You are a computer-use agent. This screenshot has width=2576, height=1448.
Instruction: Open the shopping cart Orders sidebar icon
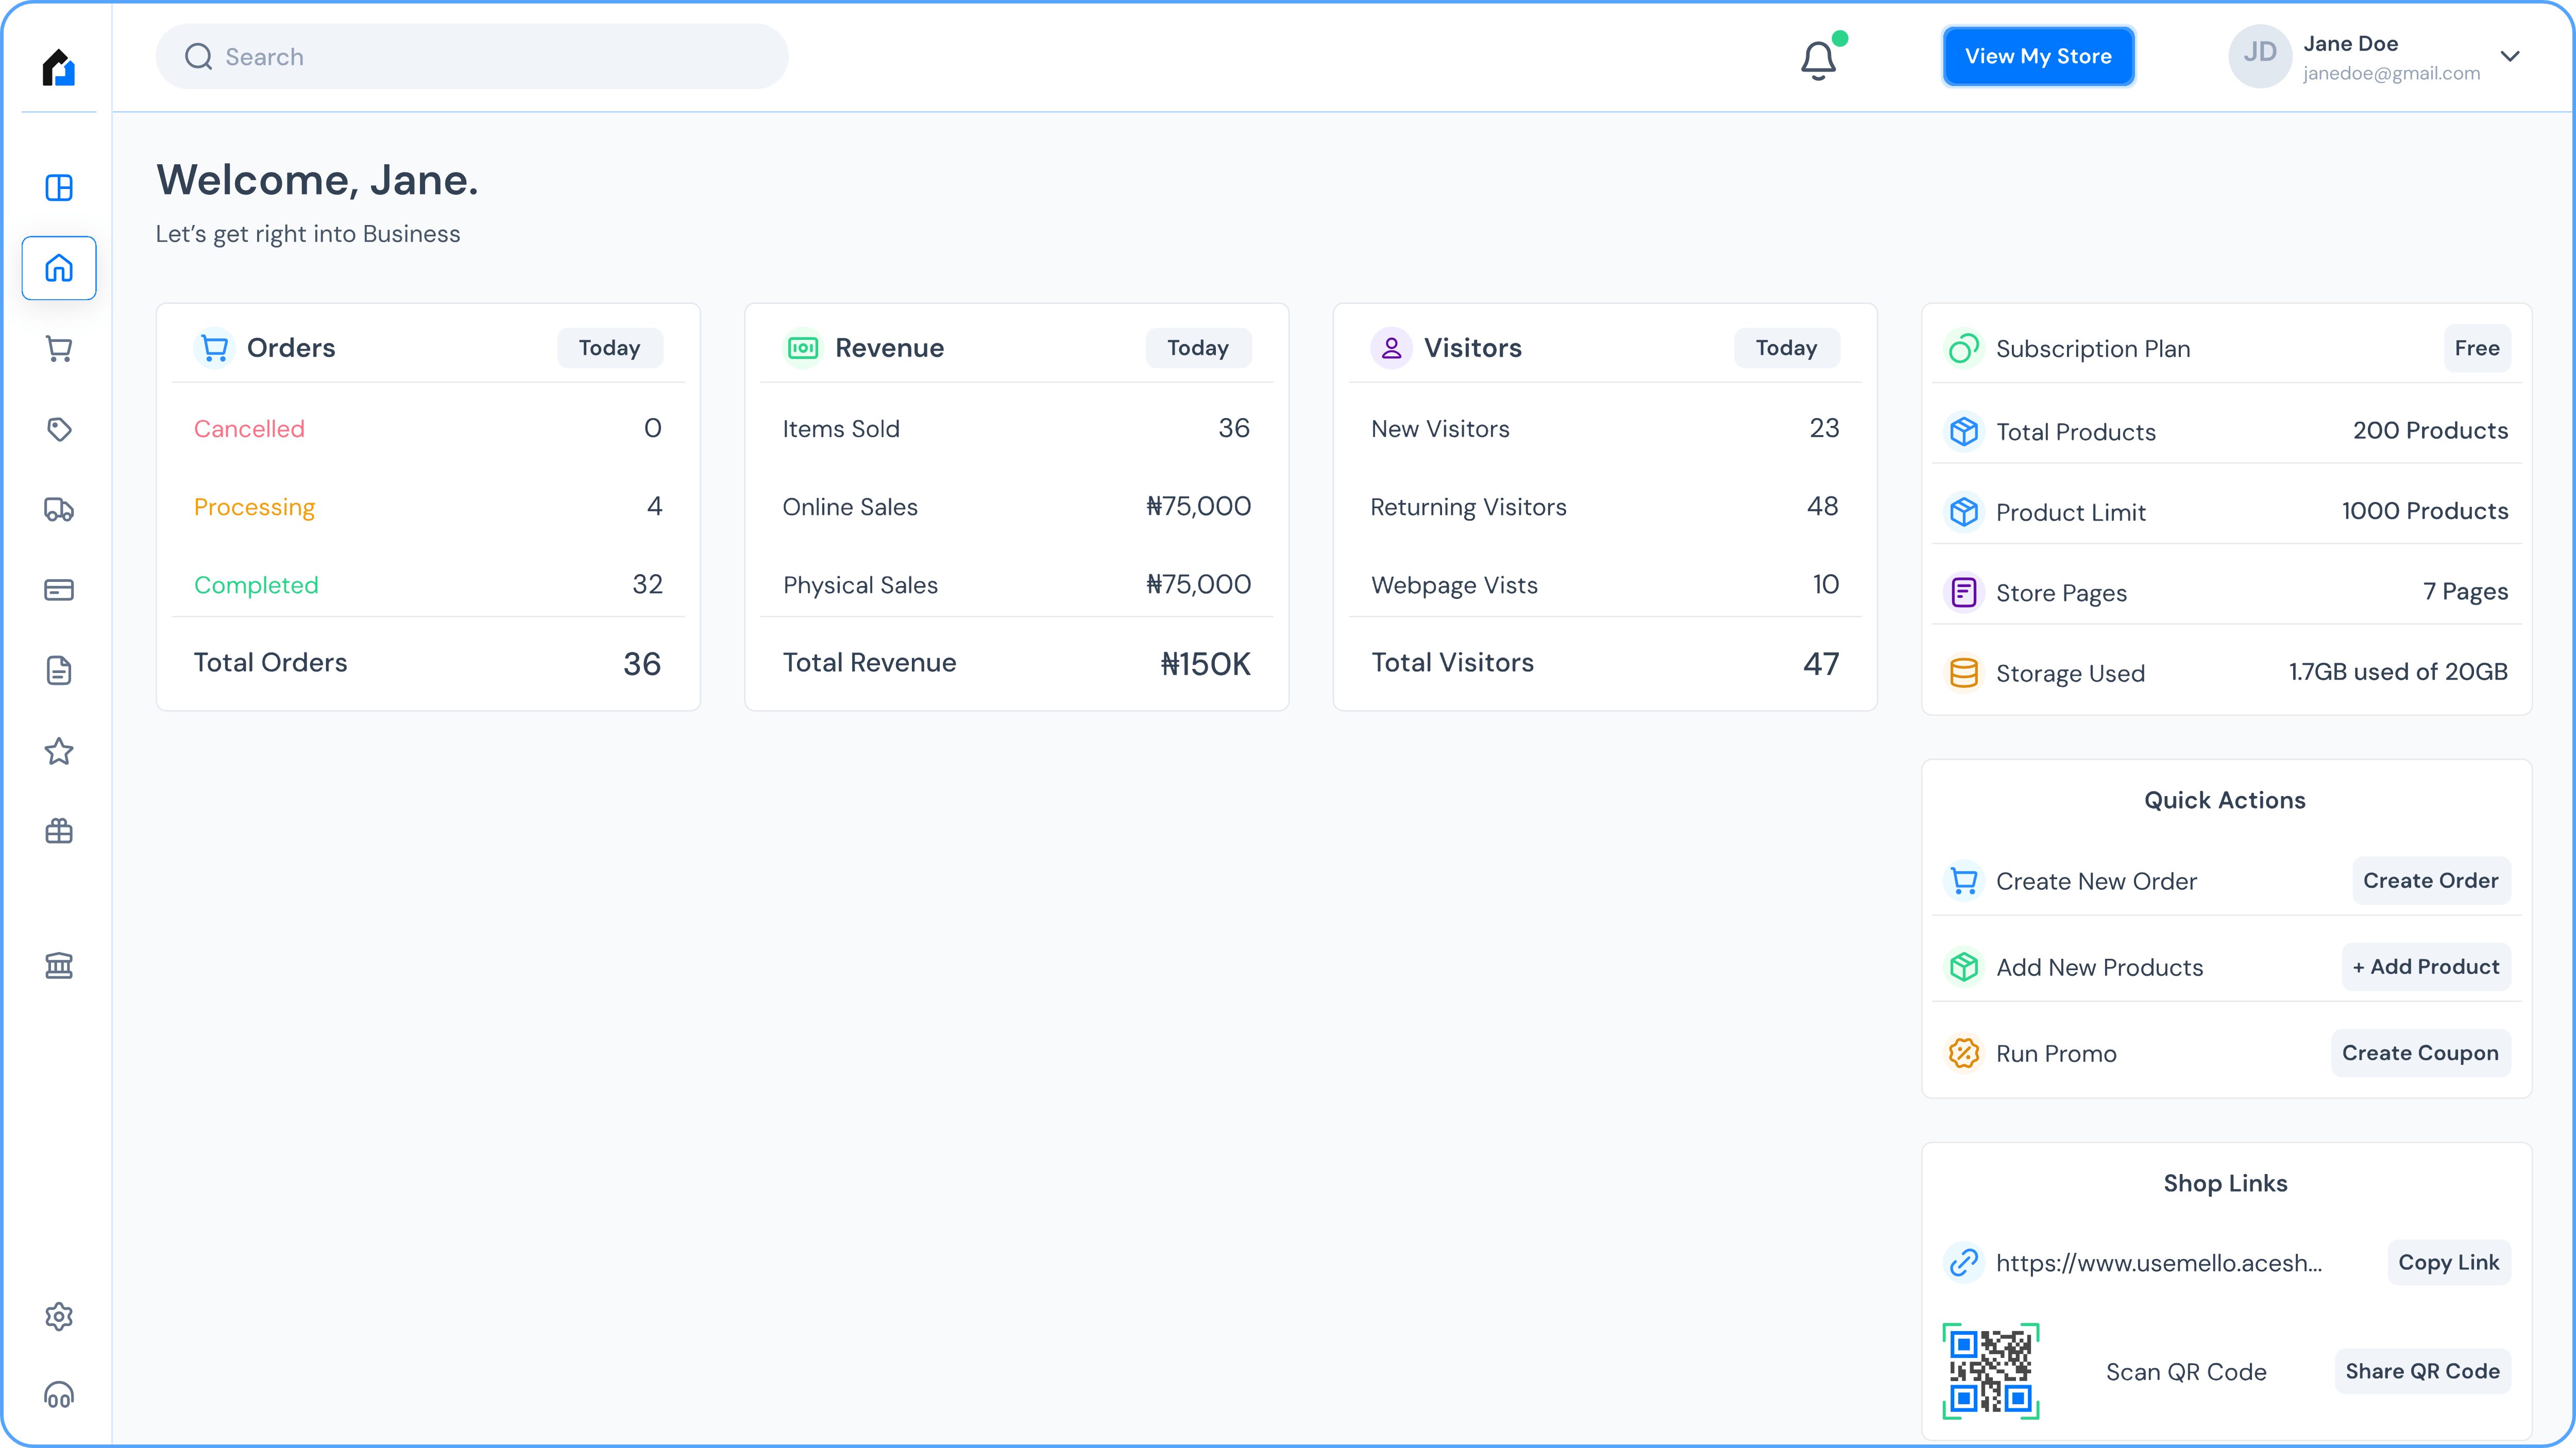(59, 349)
